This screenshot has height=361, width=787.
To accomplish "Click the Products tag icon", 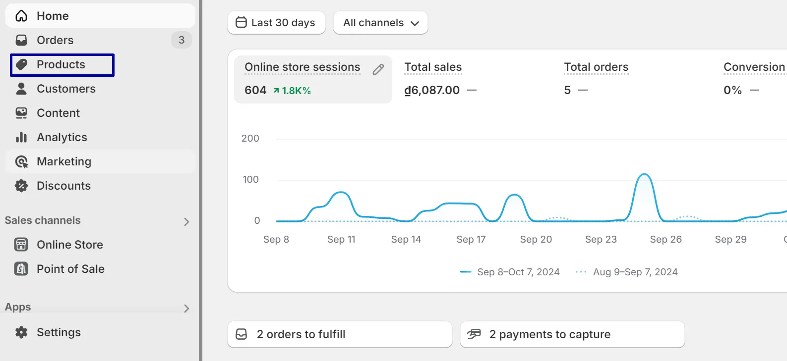I will 21,64.
